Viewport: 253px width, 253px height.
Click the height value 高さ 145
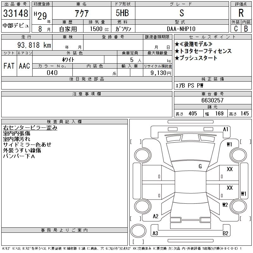click(x=239, y=114)
